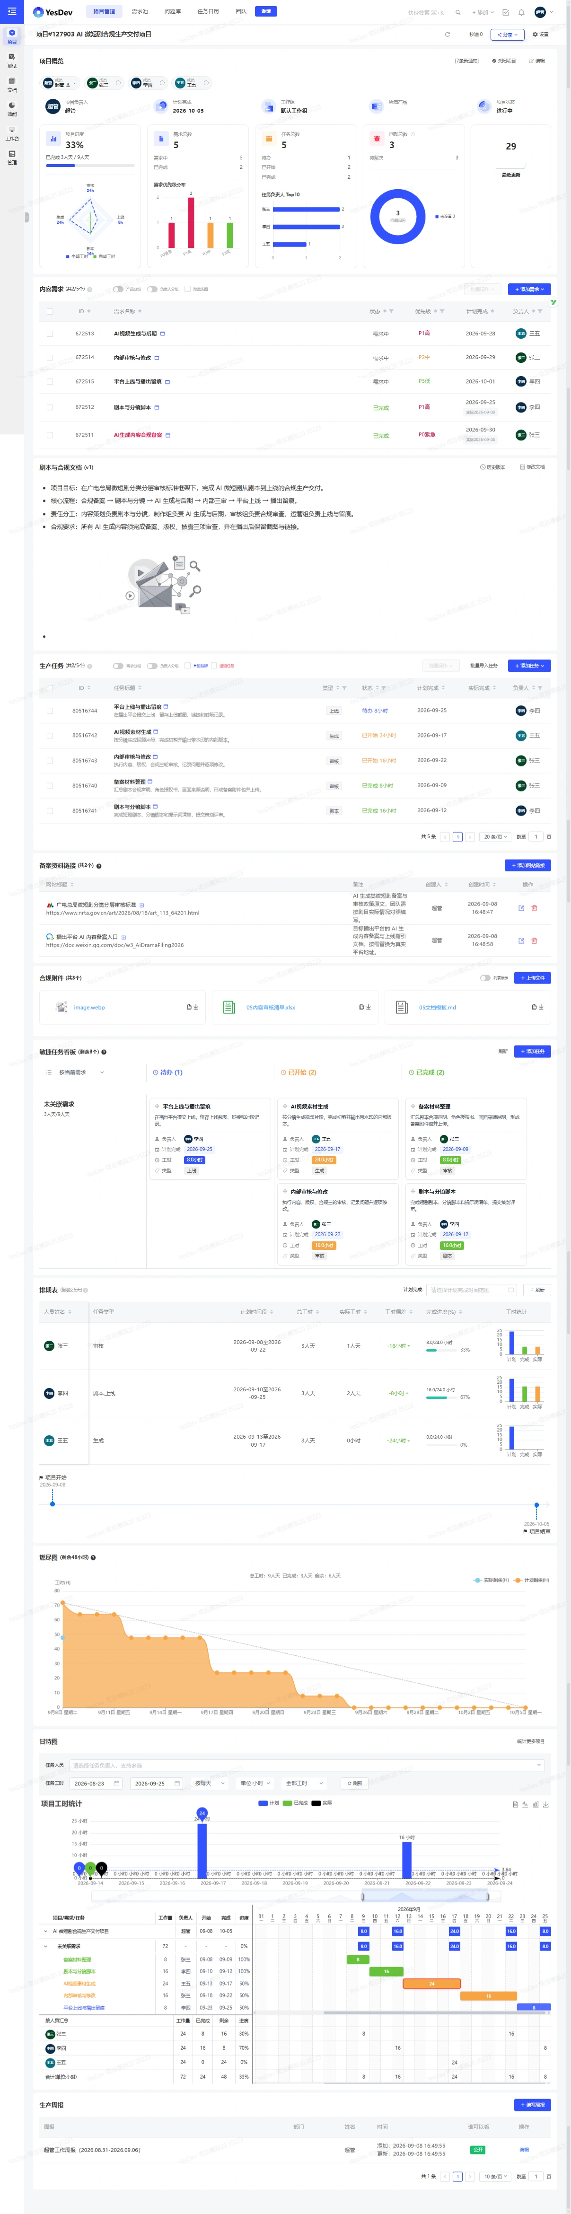Click the 上传文件 button

(533, 977)
